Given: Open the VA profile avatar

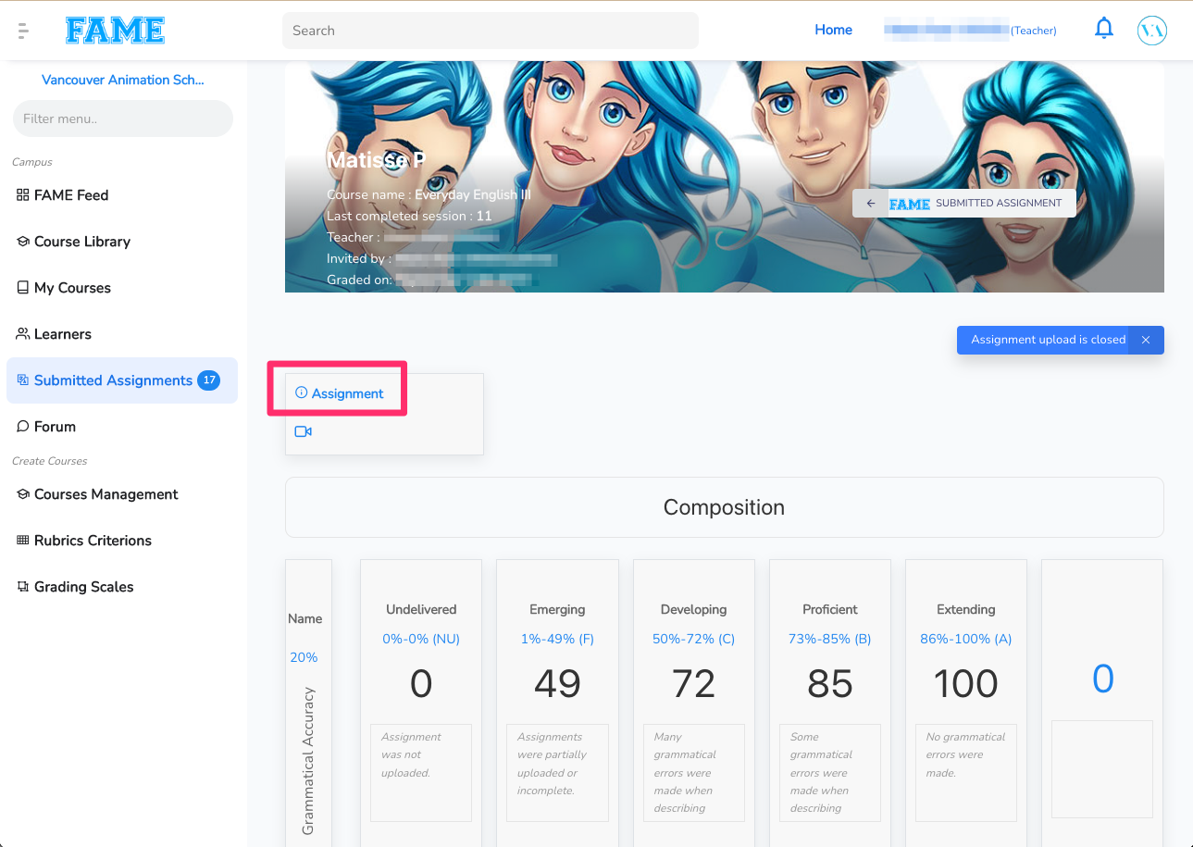Looking at the screenshot, I should click(1151, 31).
